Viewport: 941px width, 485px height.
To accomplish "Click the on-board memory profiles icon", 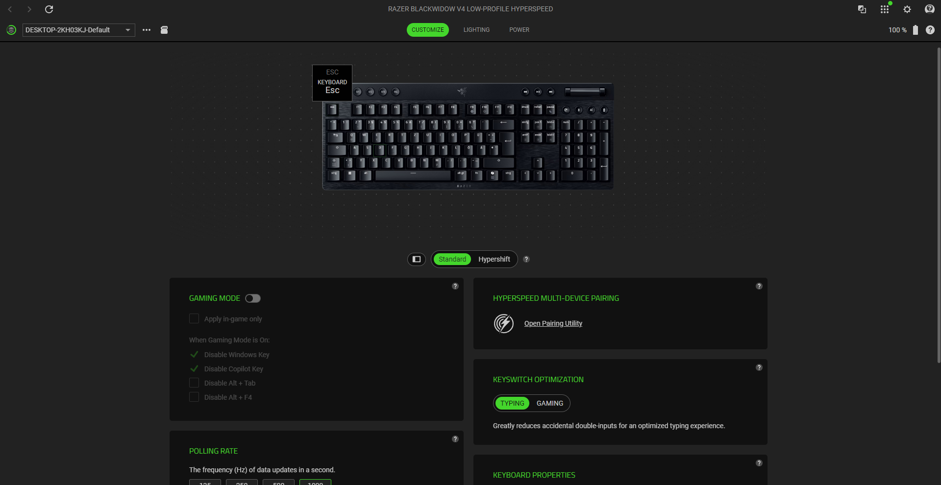I will coord(164,30).
